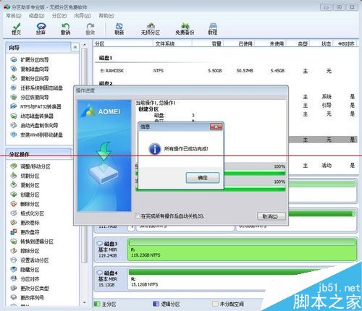Open the NTFS与FAT32转换器
This screenshot has width=362, height=311.
pos(35,106)
